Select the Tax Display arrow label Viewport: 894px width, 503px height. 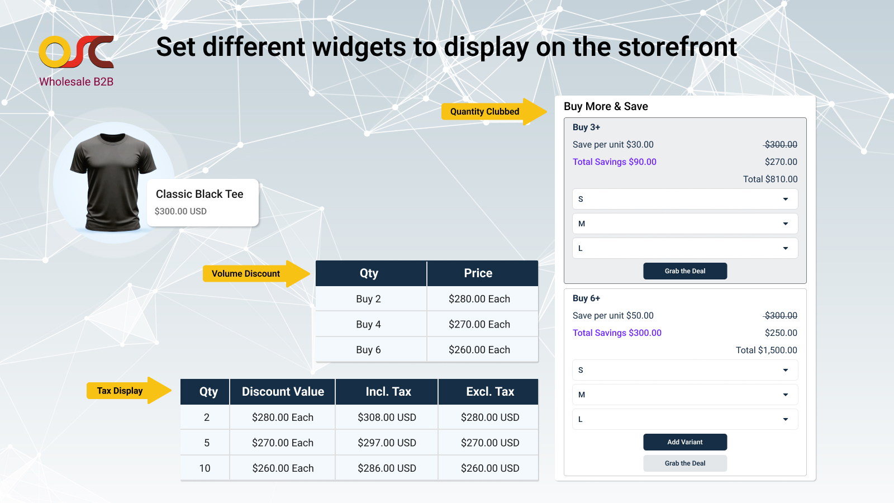coord(120,391)
